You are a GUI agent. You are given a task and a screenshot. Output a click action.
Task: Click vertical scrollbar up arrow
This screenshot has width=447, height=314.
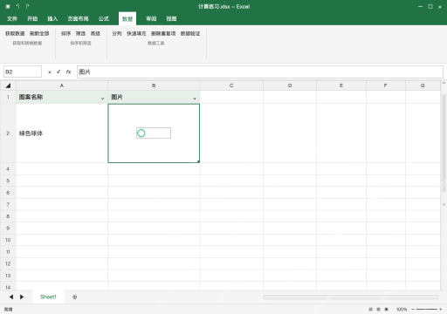tap(444, 84)
